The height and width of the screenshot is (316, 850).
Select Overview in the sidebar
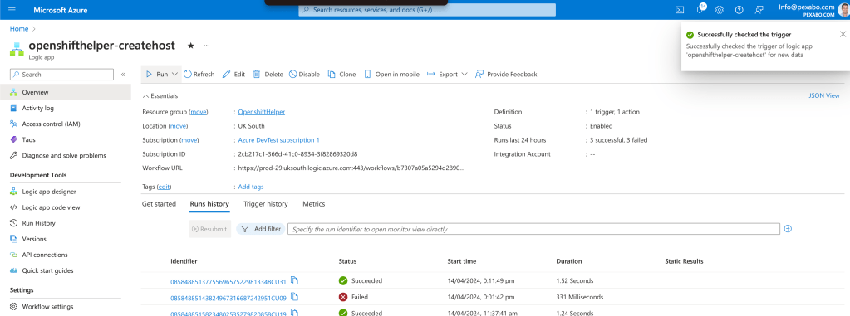tap(66, 93)
